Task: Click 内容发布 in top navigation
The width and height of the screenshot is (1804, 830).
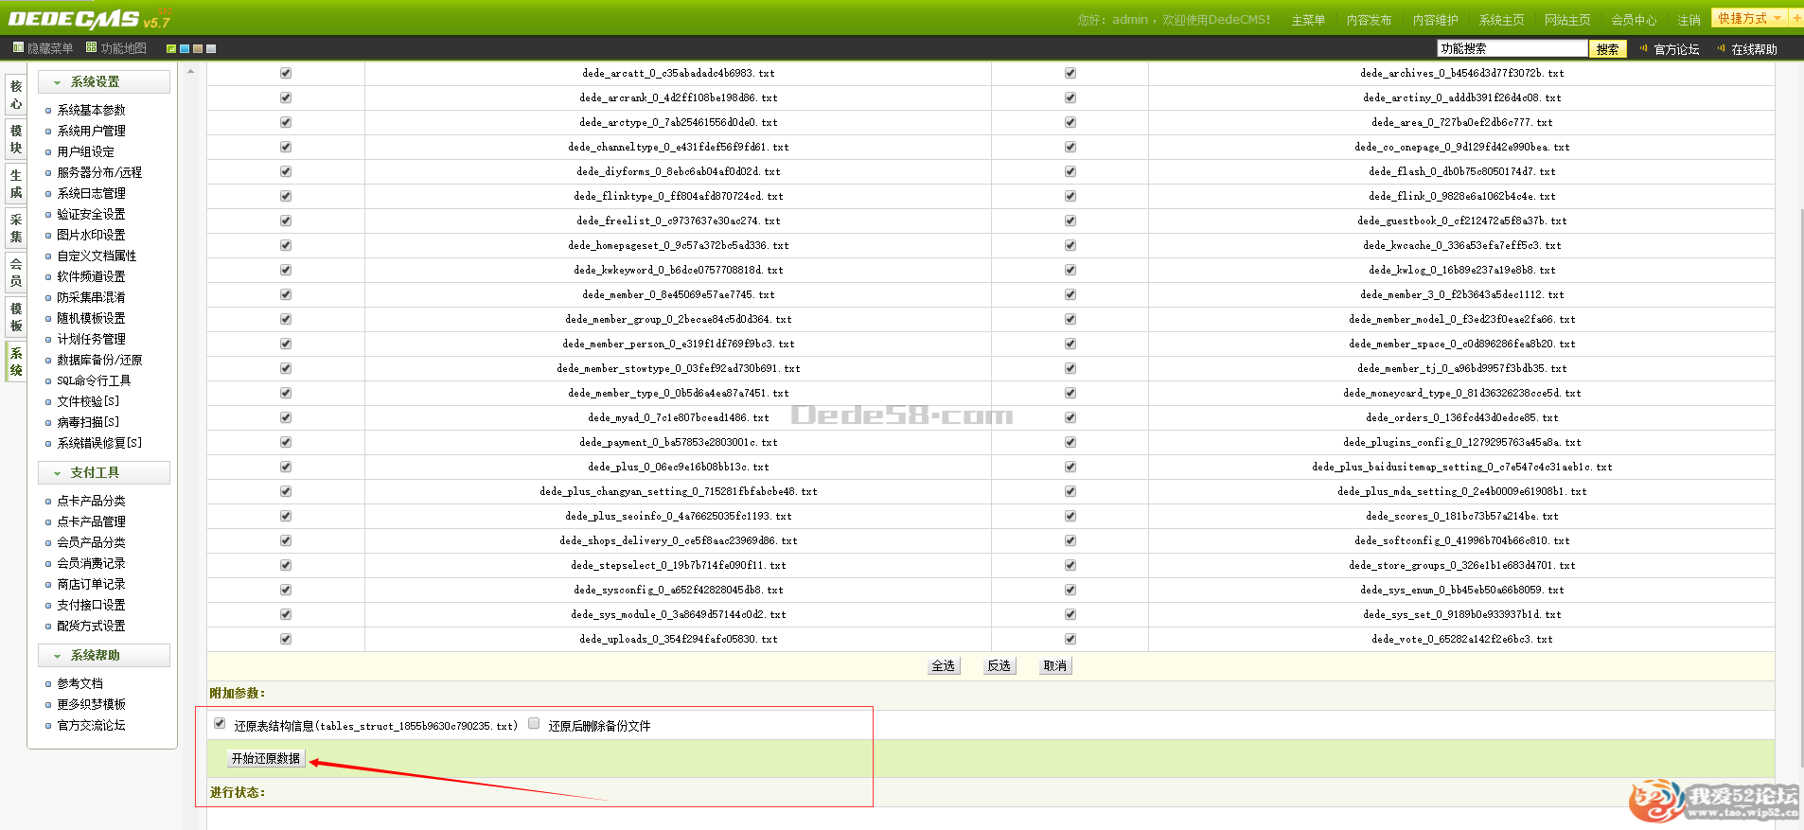Action: [x=1369, y=20]
